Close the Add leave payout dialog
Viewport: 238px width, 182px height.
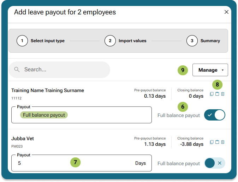(226, 12)
